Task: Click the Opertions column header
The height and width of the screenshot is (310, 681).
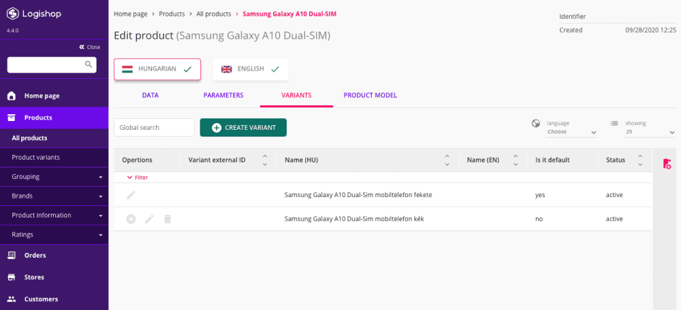Action: click(138, 160)
